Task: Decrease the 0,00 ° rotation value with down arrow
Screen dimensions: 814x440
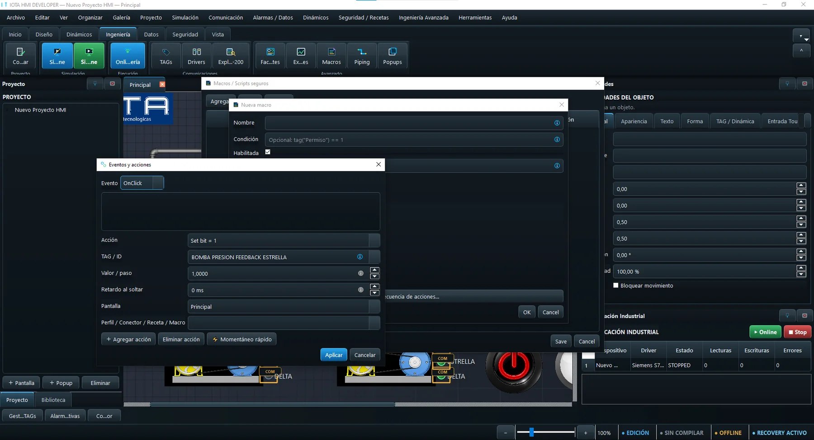Action: pyautogui.click(x=801, y=258)
